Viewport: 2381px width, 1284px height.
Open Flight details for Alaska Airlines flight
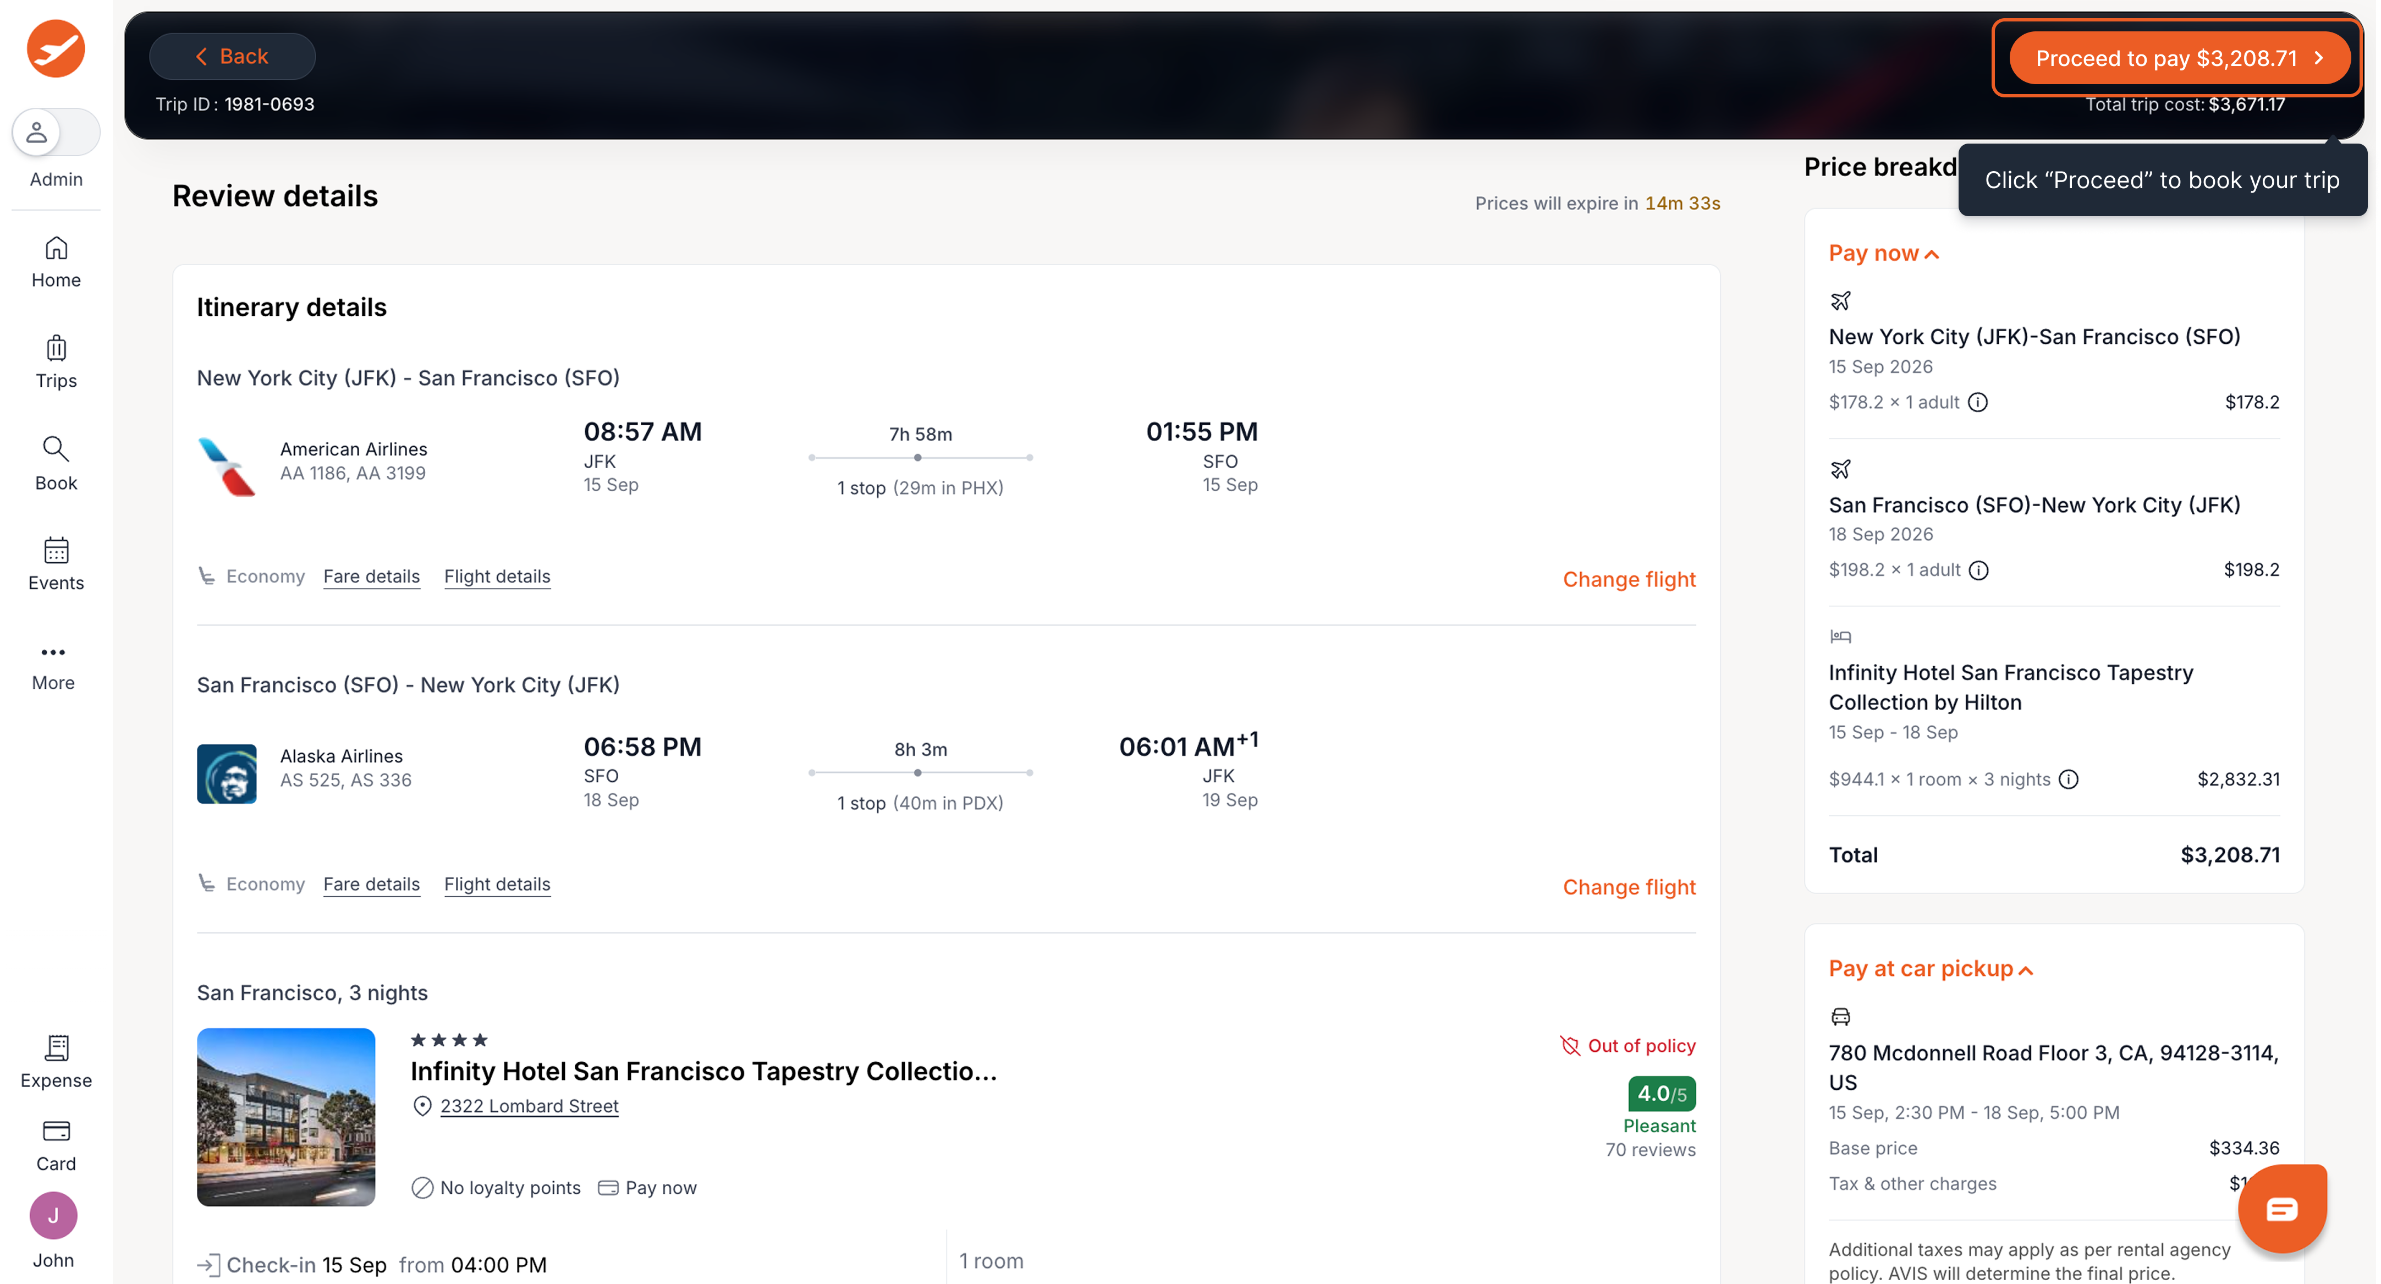click(497, 884)
